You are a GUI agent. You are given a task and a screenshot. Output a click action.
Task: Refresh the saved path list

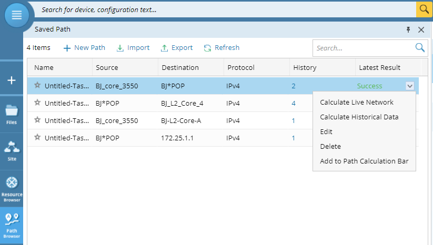click(221, 48)
